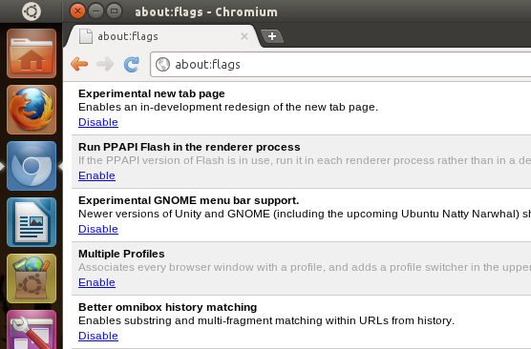Select the about:flags tab
Screen dimensions: 531x349
[x=162, y=36]
